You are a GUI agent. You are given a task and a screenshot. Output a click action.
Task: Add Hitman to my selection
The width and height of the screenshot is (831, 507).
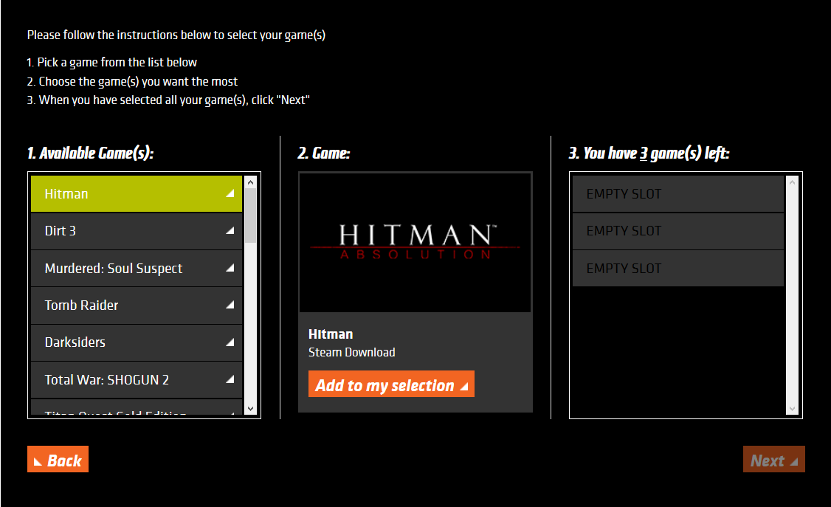click(391, 384)
